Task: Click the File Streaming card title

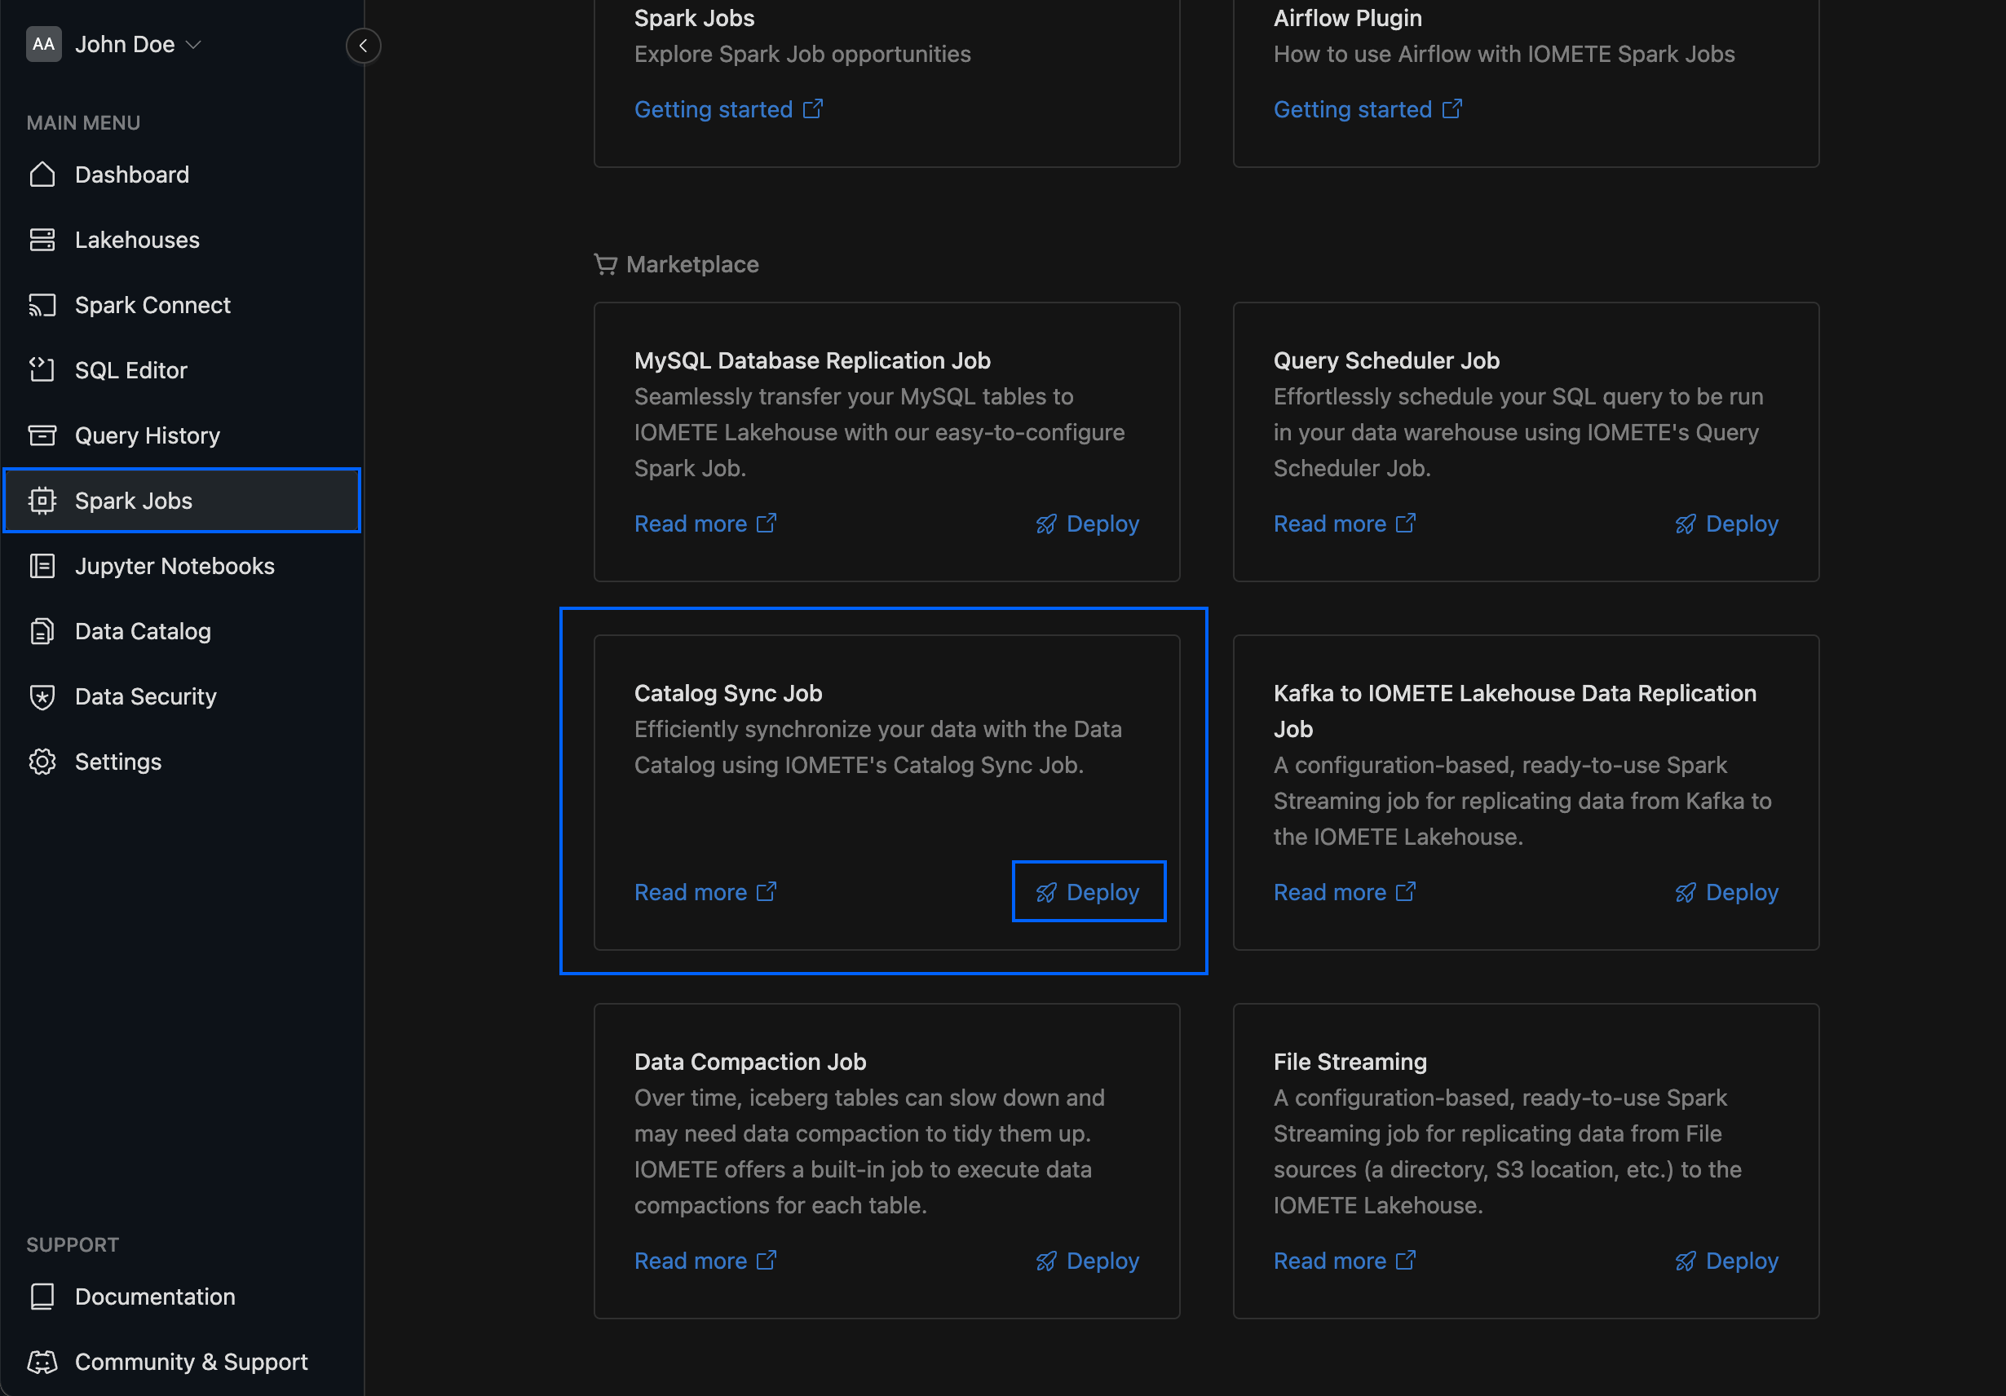Action: click(x=1350, y=1062)
